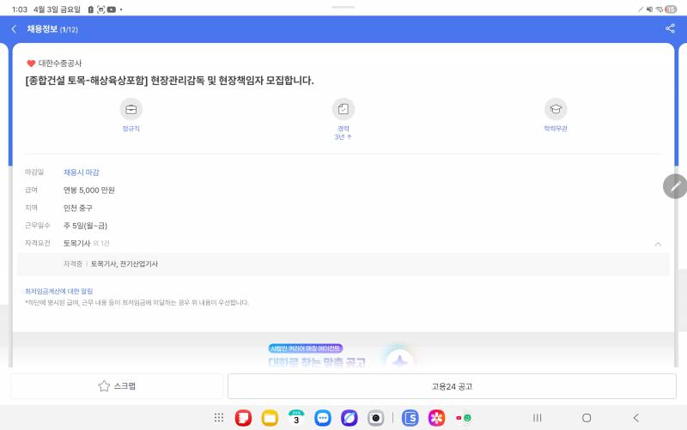Open the 고용24 공고 button

coord(452,386)
